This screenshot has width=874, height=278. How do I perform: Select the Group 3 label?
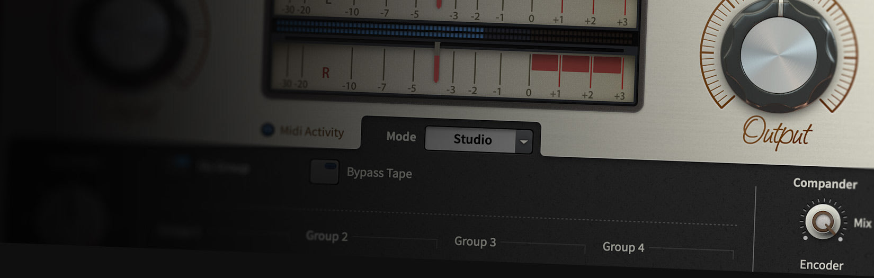tap(475, 241)
